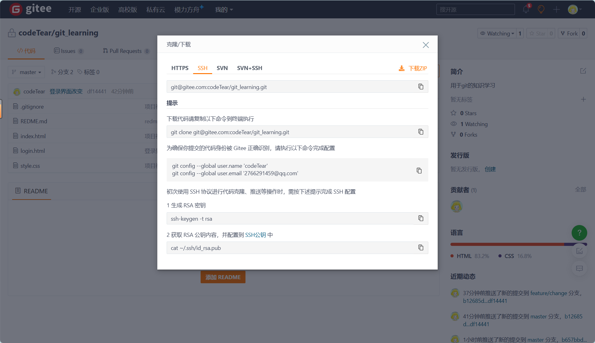The height and width of the screenshot is (343, 595).
Task: Open the 开源 menu
Action: [75, 10]
